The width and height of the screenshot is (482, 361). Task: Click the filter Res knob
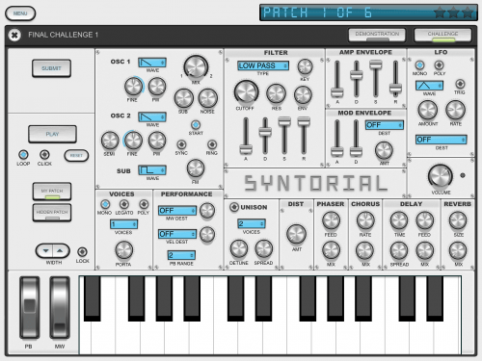tap(276, 94)
